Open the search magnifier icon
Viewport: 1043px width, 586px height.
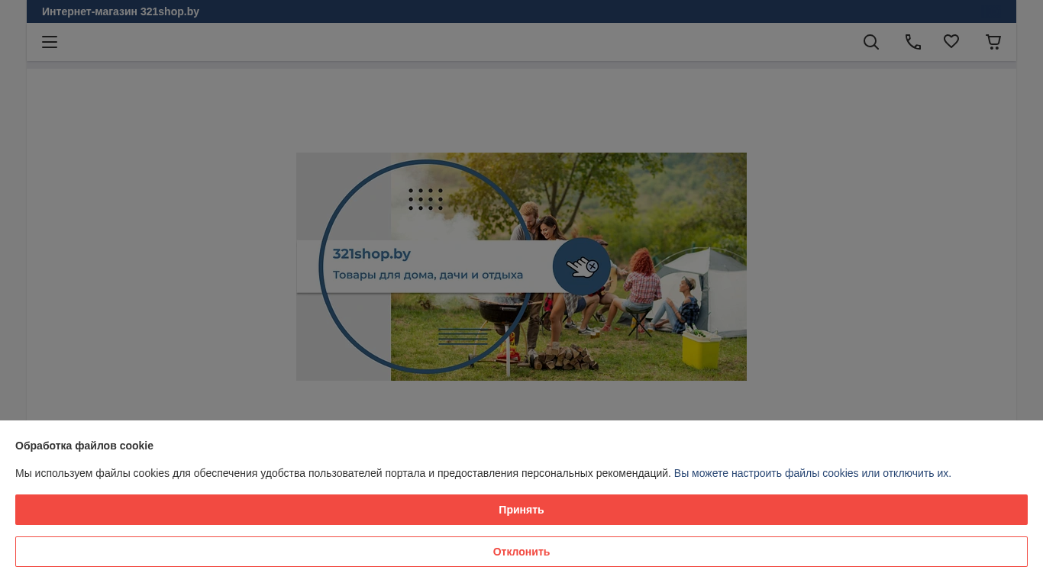(x=871, y=42)
